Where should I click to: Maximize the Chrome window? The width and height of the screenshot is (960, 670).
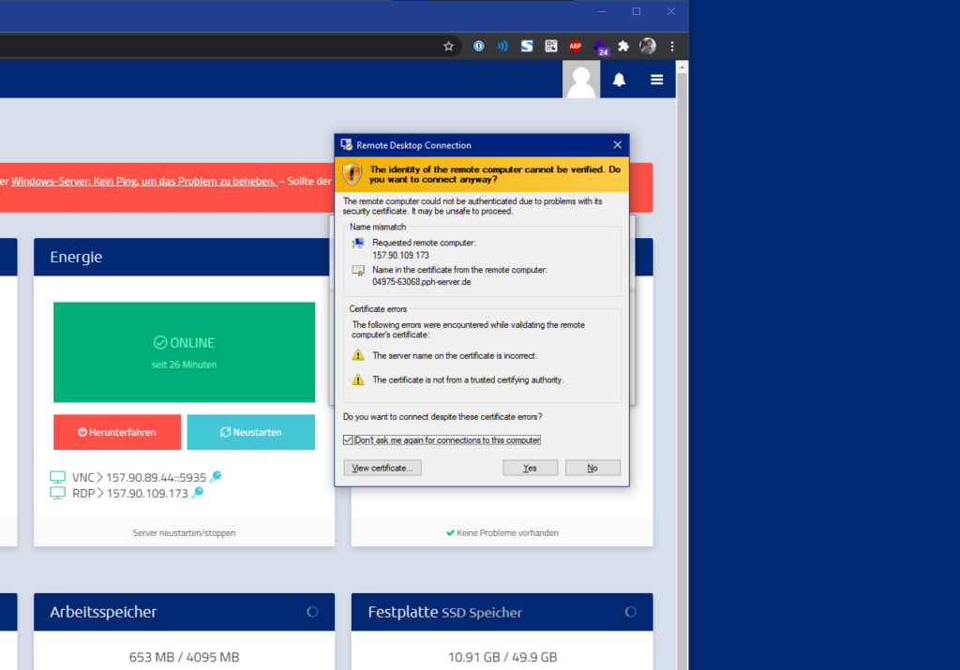coord(637,11)
